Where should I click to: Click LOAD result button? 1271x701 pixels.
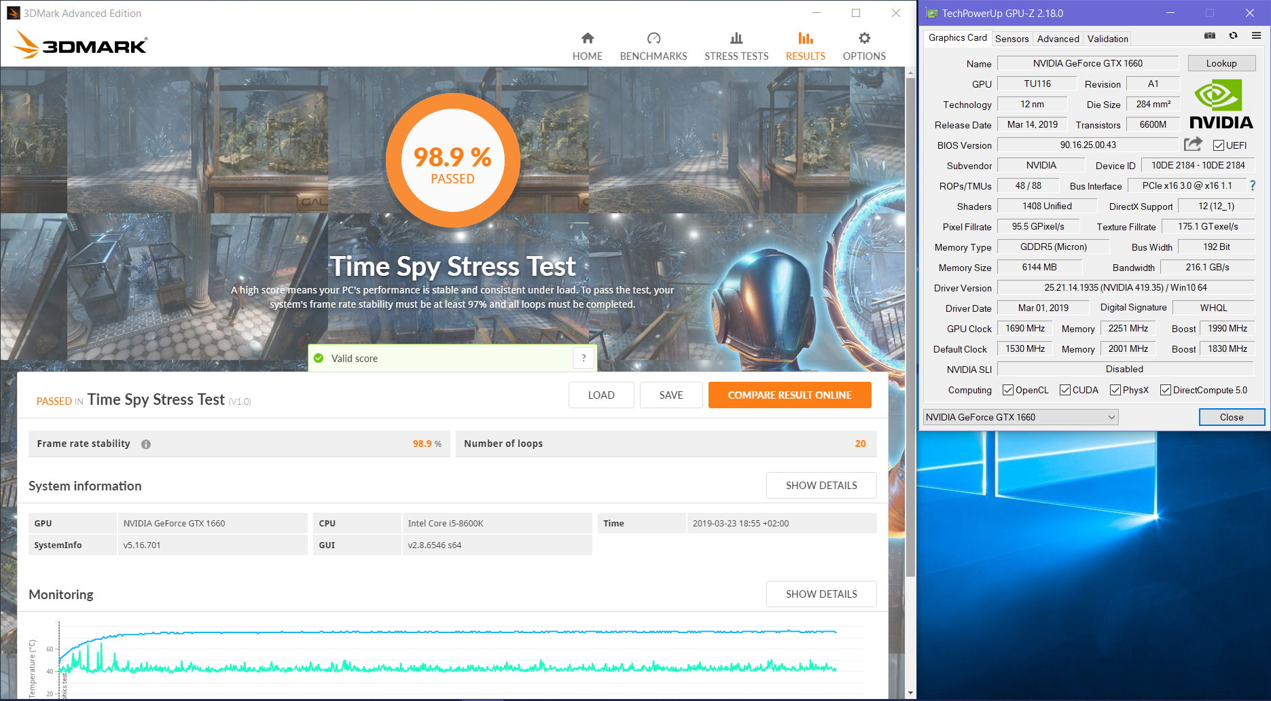click(x=601, y=395)
